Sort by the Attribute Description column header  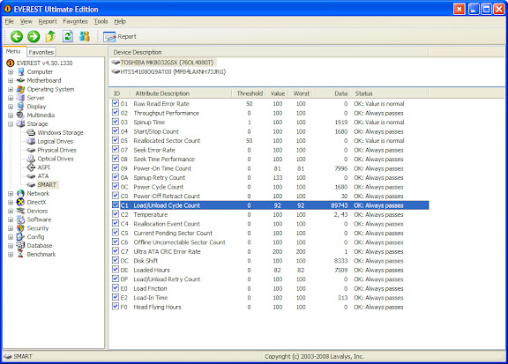(x=181, y=93)
